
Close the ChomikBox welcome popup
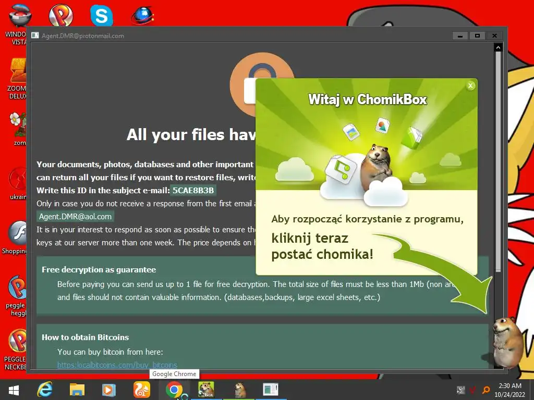click(470, 86)
